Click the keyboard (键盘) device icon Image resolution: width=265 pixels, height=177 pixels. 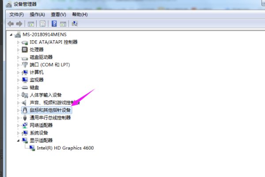[x=25, y=87]
